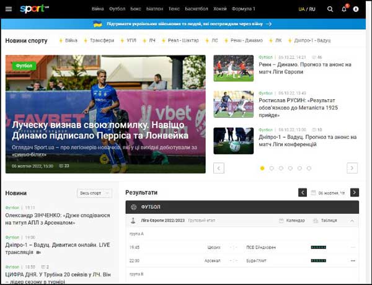Go to next results day
Viewport: 372px width, 285px height.
(355, 193)
